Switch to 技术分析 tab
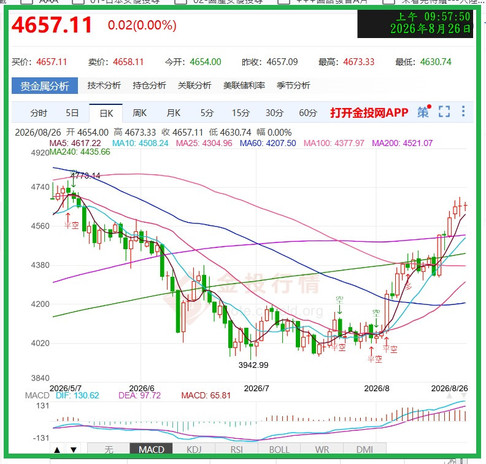The width and height of the screenshot is (486, 464). [x=104, y=85]
